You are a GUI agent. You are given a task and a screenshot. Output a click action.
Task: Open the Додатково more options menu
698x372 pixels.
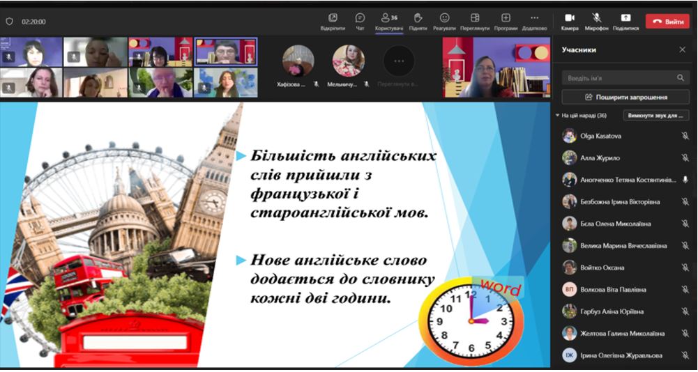click(x=534, y=22)
